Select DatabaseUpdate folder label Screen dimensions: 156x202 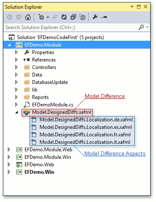[50, 82]
